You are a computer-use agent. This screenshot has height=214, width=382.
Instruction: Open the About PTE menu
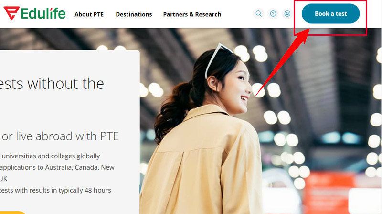(89, 14)
